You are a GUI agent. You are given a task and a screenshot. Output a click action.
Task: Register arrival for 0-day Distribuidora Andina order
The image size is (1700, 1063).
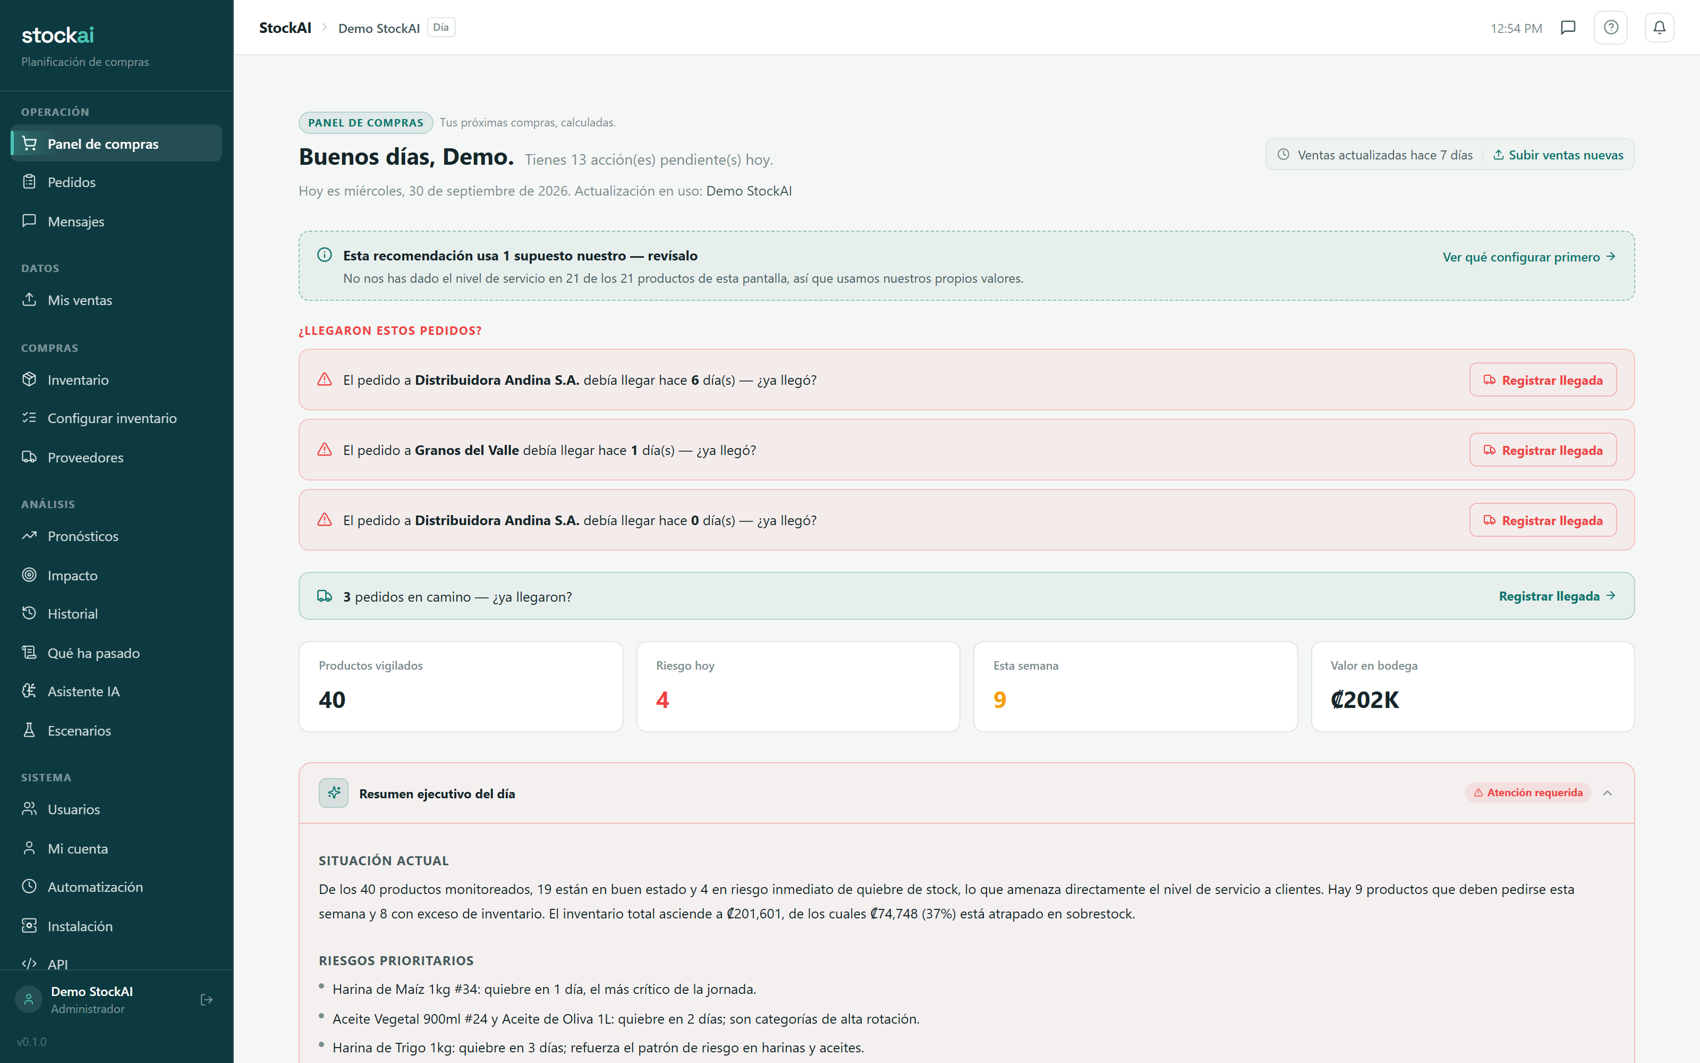[x=1543, y=520]
